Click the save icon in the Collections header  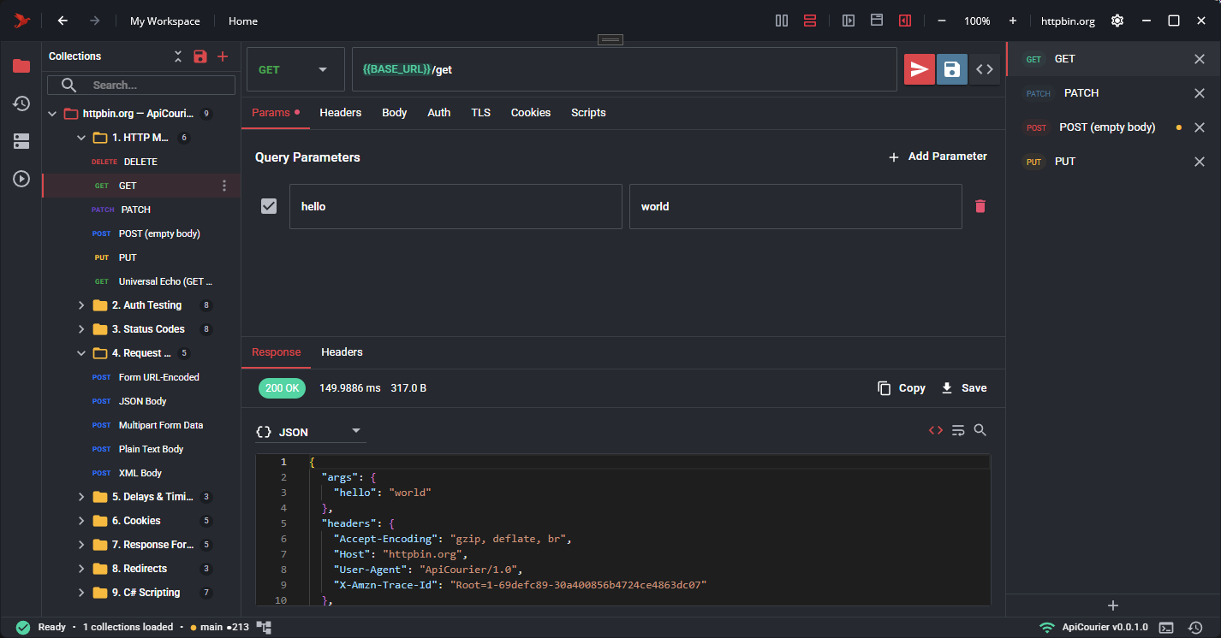pos(200,56)
